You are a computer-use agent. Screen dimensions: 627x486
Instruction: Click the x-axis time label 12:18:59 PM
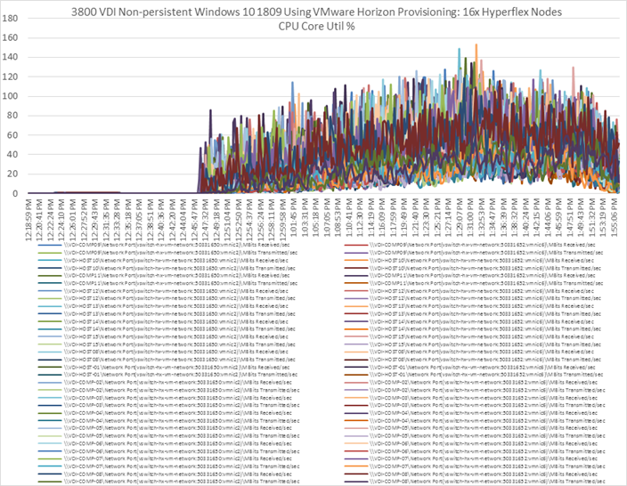tap(28, 218)
